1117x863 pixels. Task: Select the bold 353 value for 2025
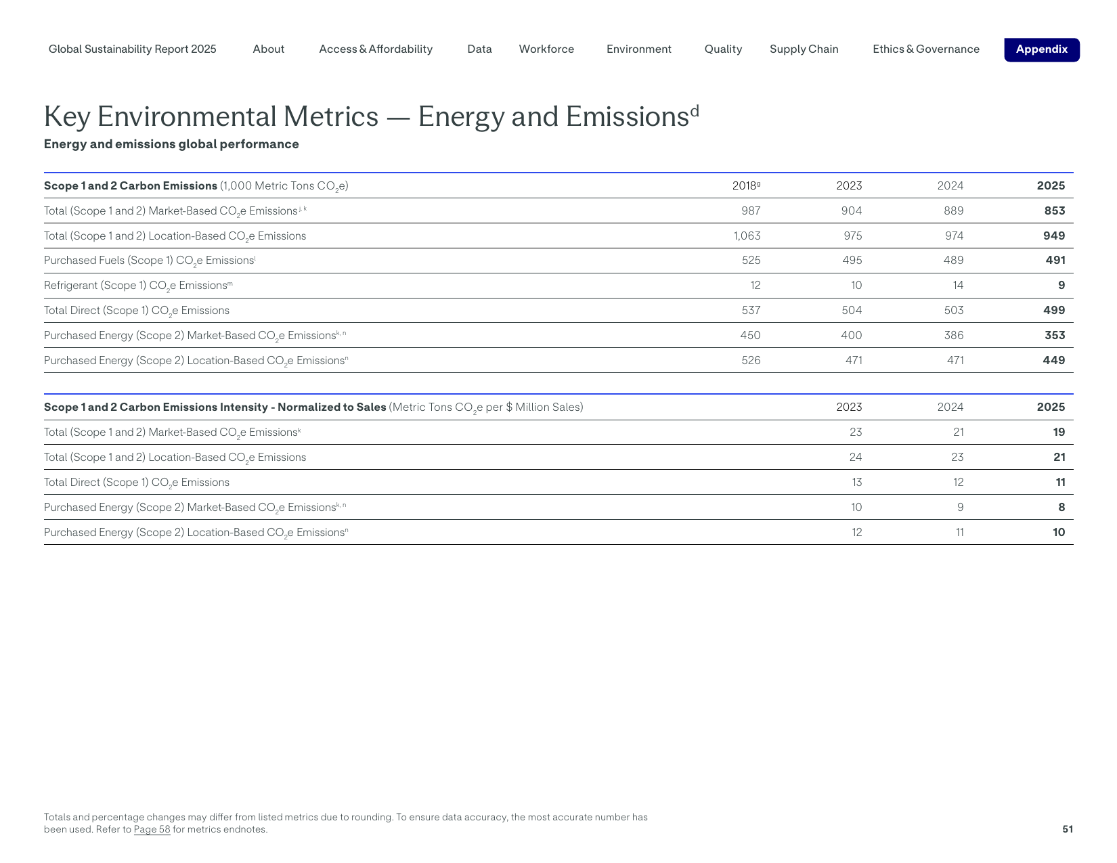tap(1055, 336)
